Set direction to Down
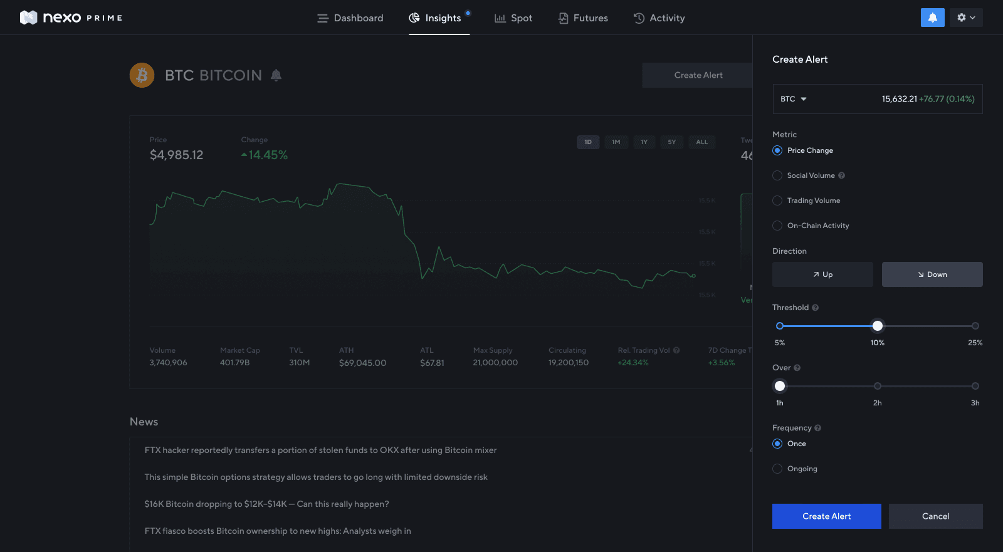 click(932, 274)
